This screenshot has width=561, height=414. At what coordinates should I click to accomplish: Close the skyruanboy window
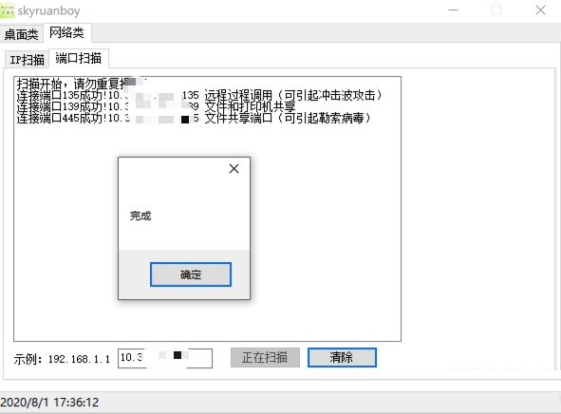(540, 10)
